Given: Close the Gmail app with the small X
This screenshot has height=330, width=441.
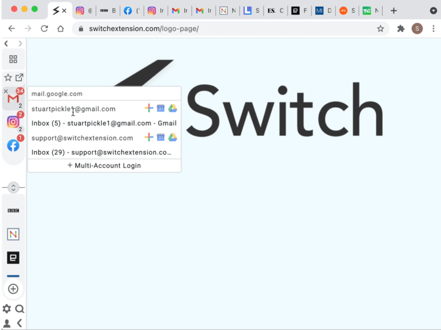Looking at the screenshot, I should click(x=6, y=91).
